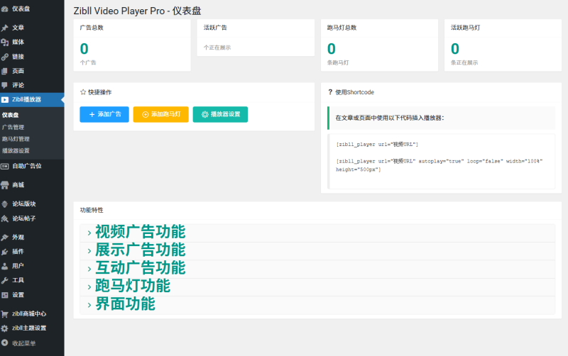This screenshot has height=356, width=568.
Task: Click the paintbrush icon beside 外观
Action: point(5,238)
